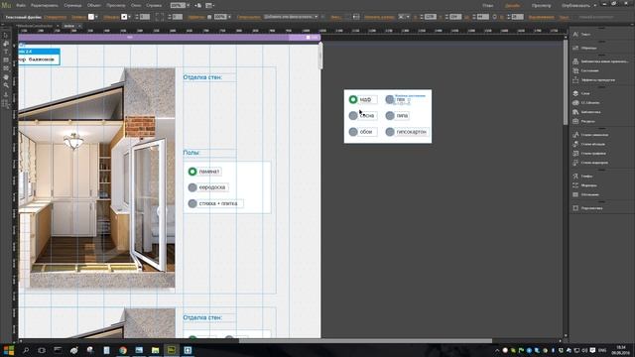Click the stroke color swatch
Screen dimensions: 635x357
124,17
